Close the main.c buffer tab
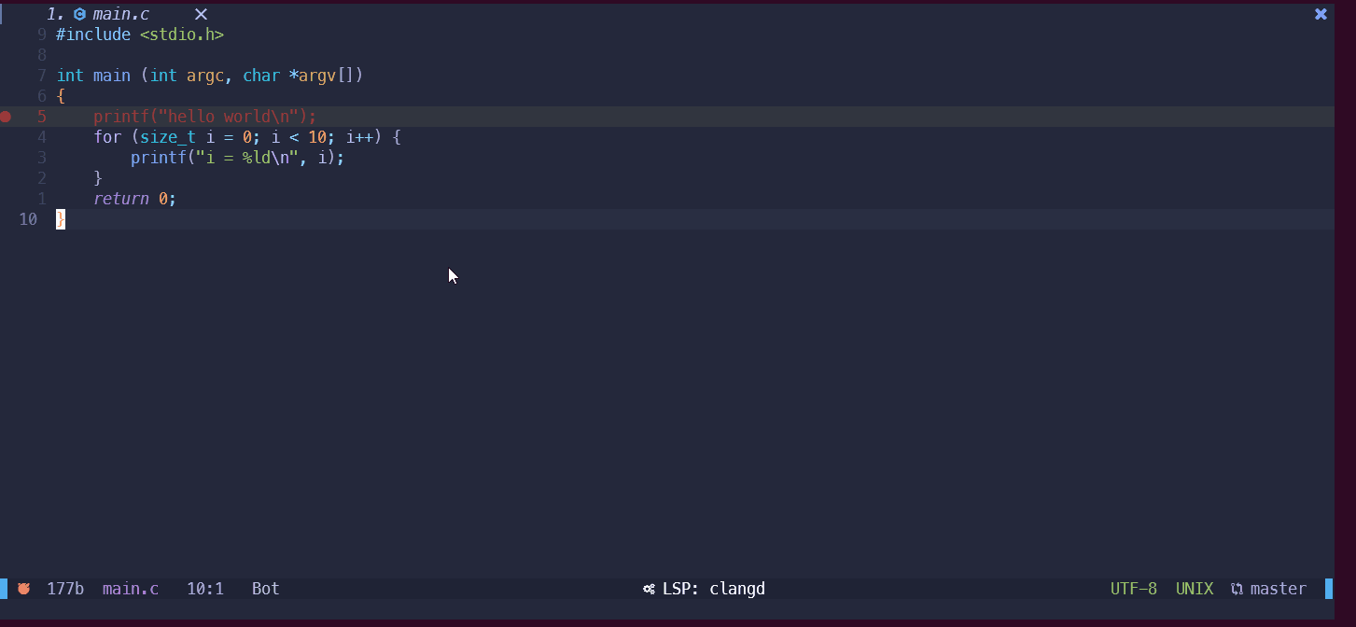Screen dimensions: 1356x627 pos(201,14)
